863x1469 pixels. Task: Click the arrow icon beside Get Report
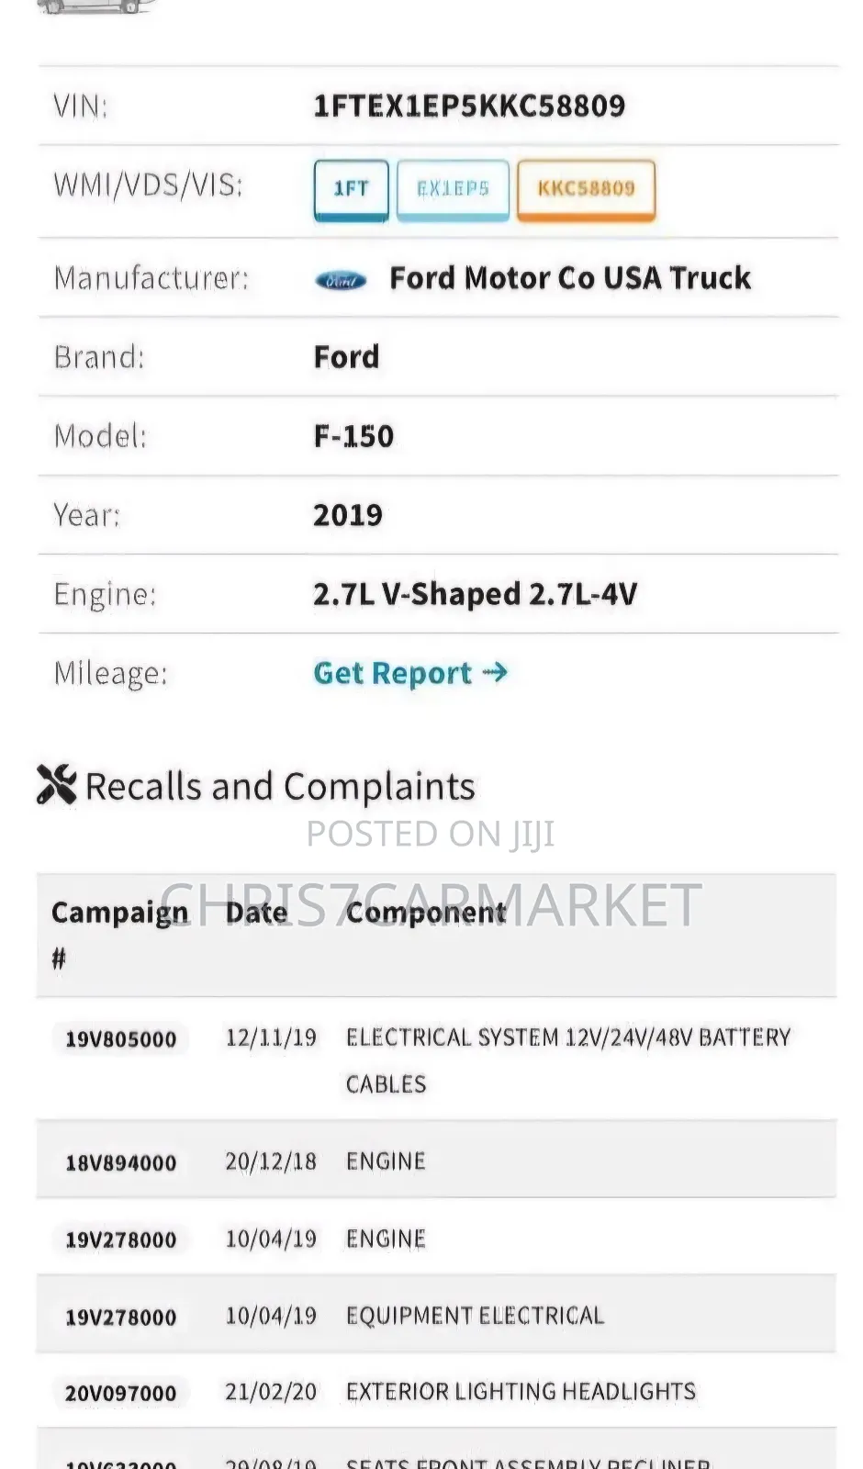[x=494, y=672]
